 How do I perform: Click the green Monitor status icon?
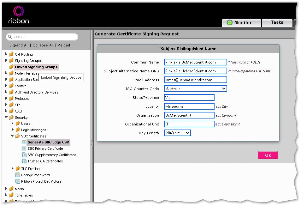230,23
